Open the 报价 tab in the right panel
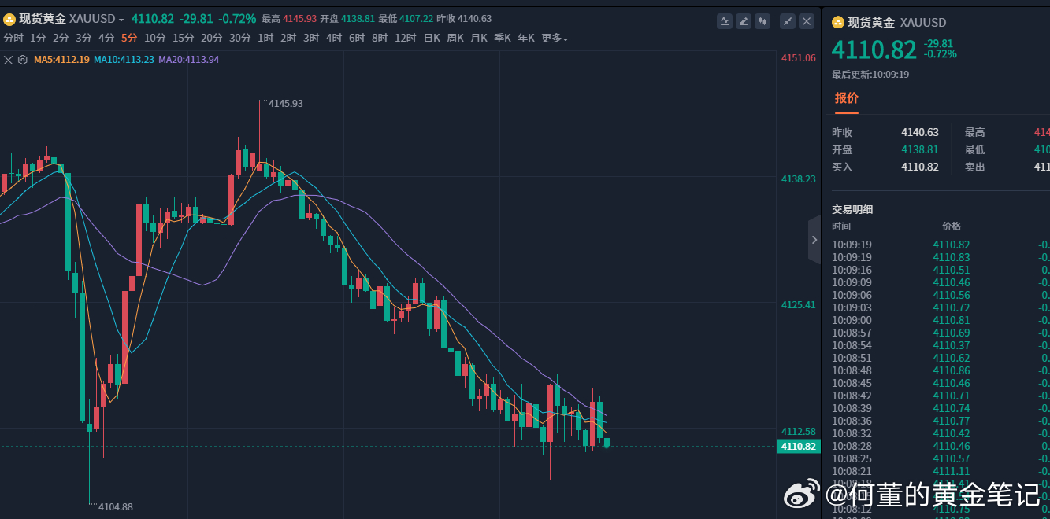The image size is (1050, 519). [x=847, y=98]
